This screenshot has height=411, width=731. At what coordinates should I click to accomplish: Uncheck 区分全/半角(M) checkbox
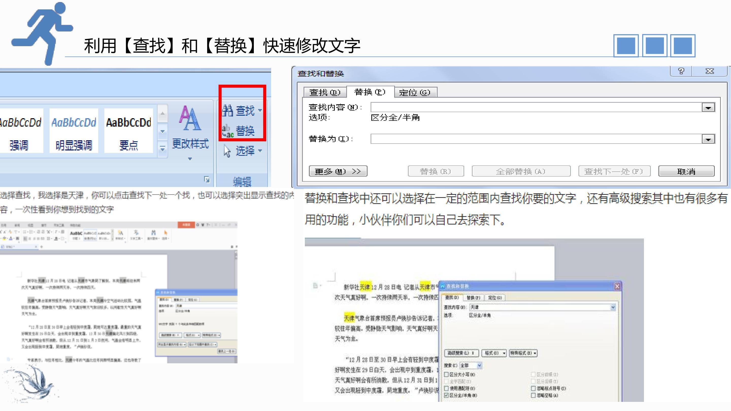(x=446, y=395)
